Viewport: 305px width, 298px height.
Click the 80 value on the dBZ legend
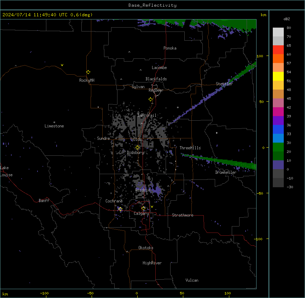point(289,28)
